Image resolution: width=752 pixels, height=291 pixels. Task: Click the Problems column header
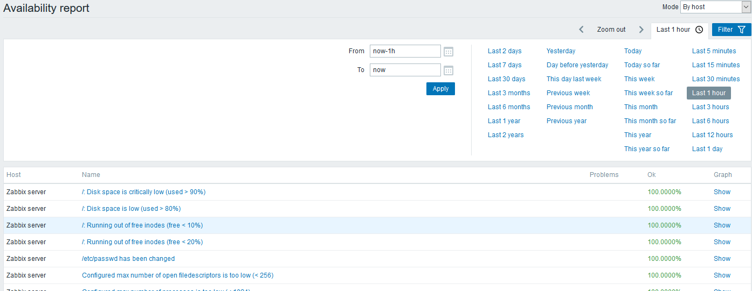pos(604,175)
